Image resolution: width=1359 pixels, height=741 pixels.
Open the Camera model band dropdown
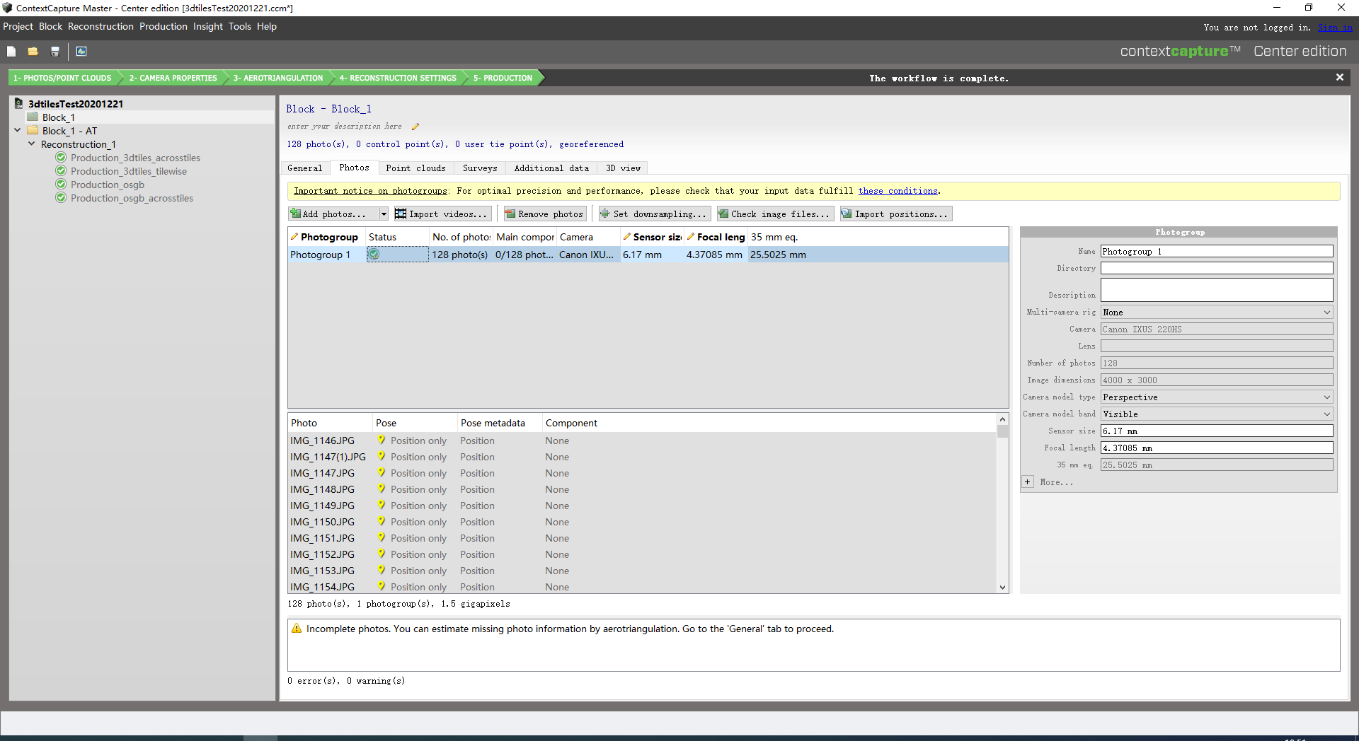(x=1217, y=414)
